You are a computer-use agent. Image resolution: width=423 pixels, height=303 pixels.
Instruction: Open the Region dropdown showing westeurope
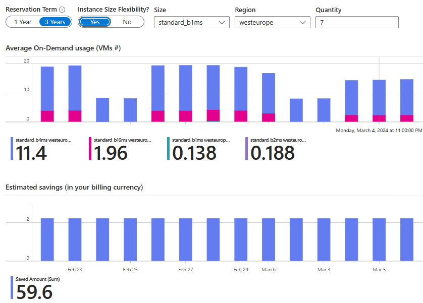click(x=273, y=22)
